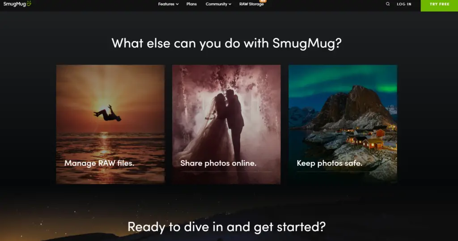Select RAW Storage in the navigation bar
Screen dimensions: 458x241
251,4
